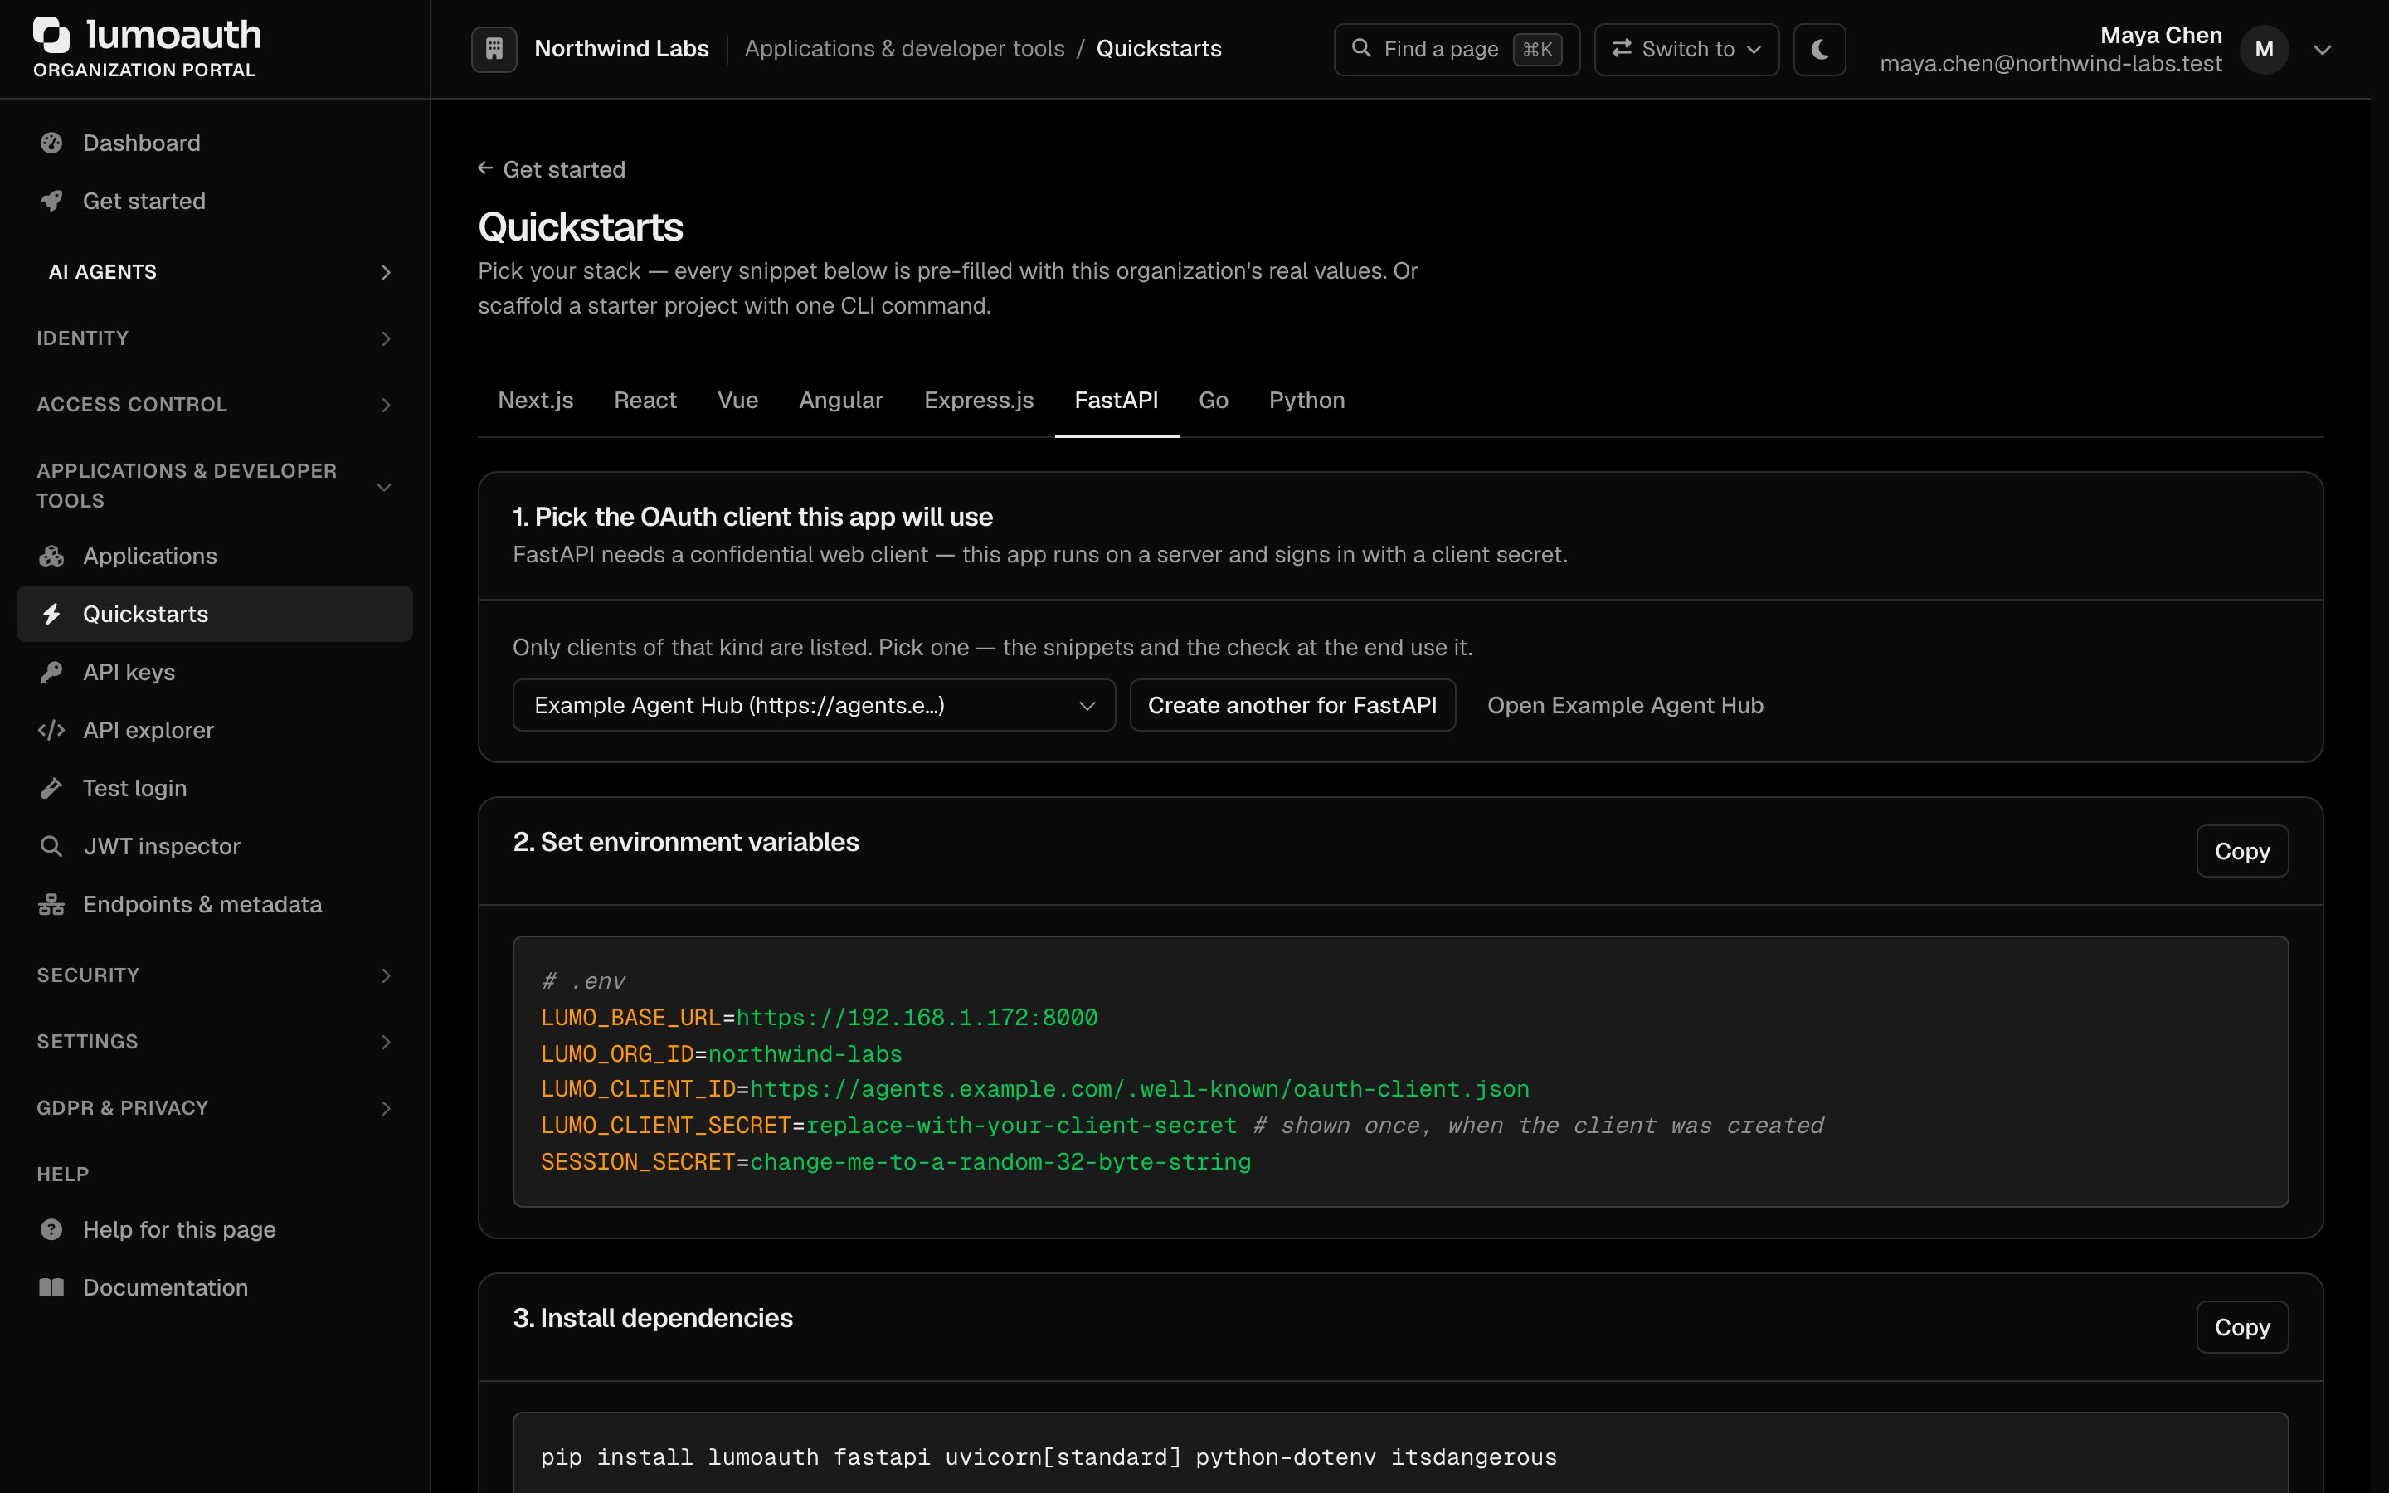Copy the environment variables snippet
Screen dimensions: 2389x1493
pos(2242,851)
